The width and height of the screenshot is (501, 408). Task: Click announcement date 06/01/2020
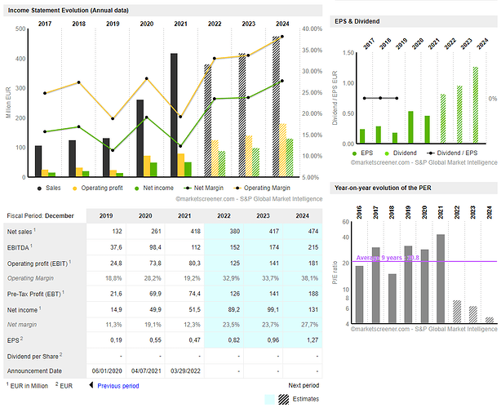coord(107,371)
